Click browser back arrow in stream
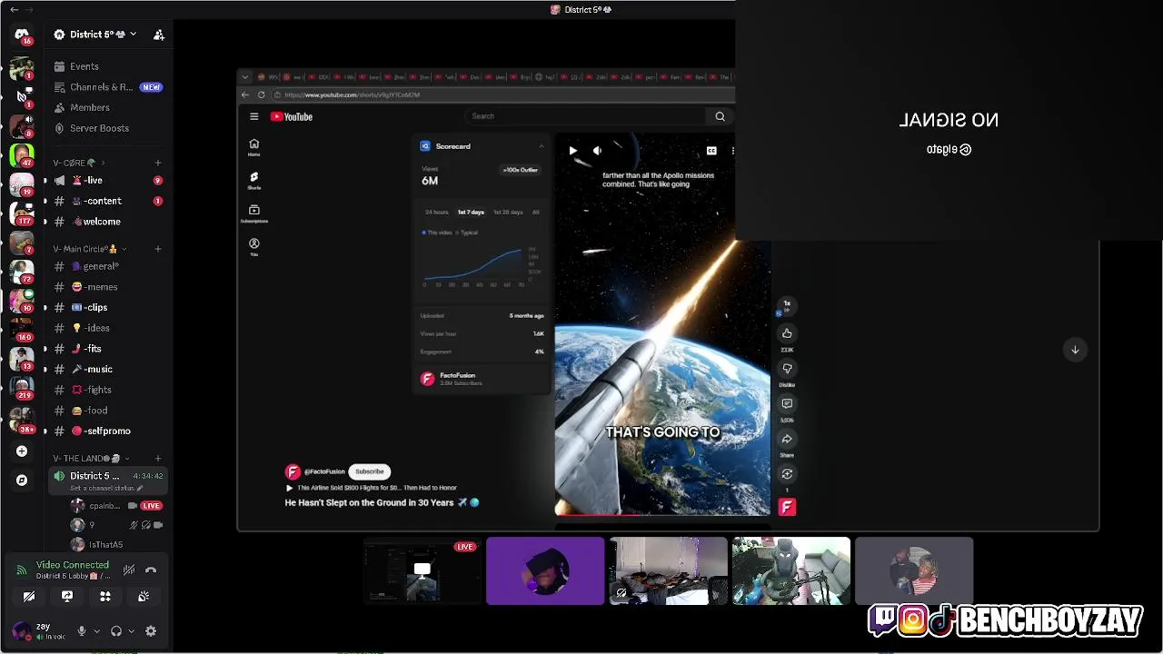 [x=245, y=94]
